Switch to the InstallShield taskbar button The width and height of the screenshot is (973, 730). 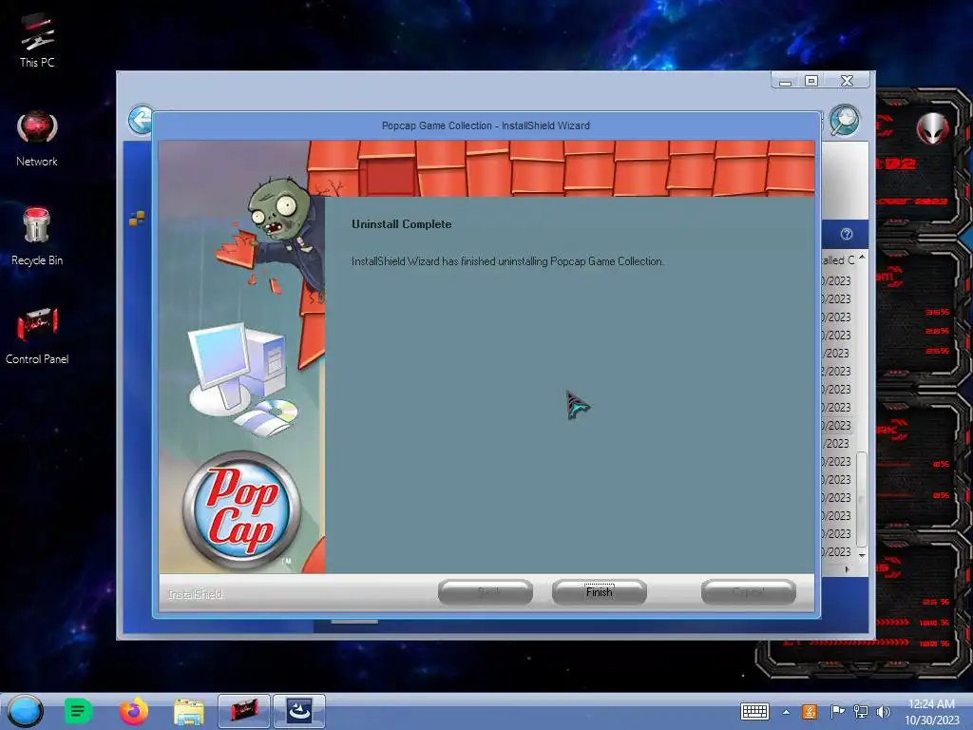coord(299,711)
